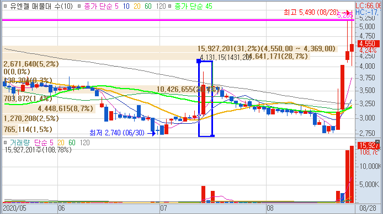The width and height of the screenshot is (383, 214).
Task: Click the 765,114(1.5%) volume profile label
Action: click(28, 129)
